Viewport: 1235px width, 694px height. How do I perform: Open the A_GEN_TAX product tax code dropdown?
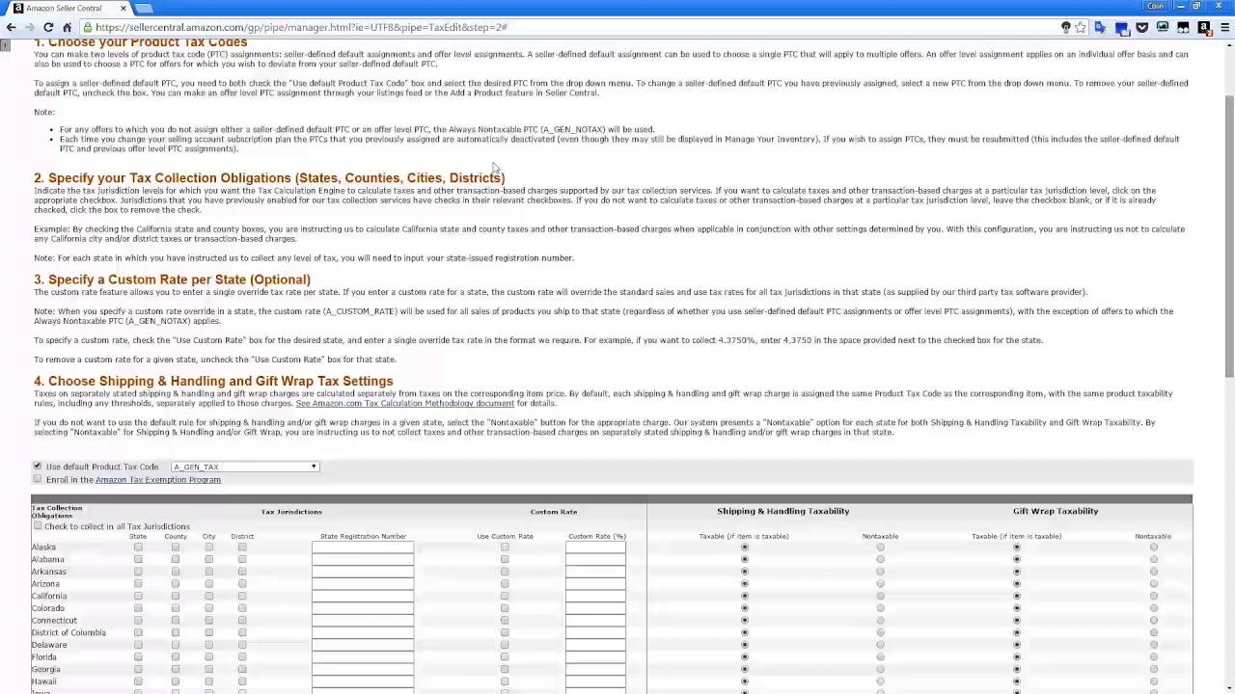click(x=245, y=467)
